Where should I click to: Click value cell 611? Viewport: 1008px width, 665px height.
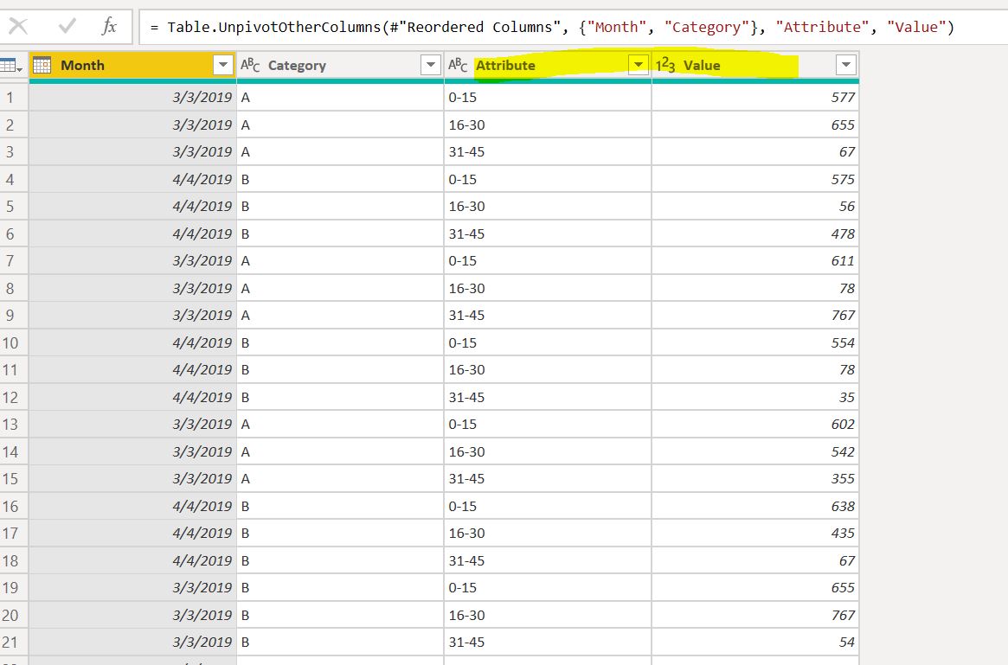tap(755, 261)
